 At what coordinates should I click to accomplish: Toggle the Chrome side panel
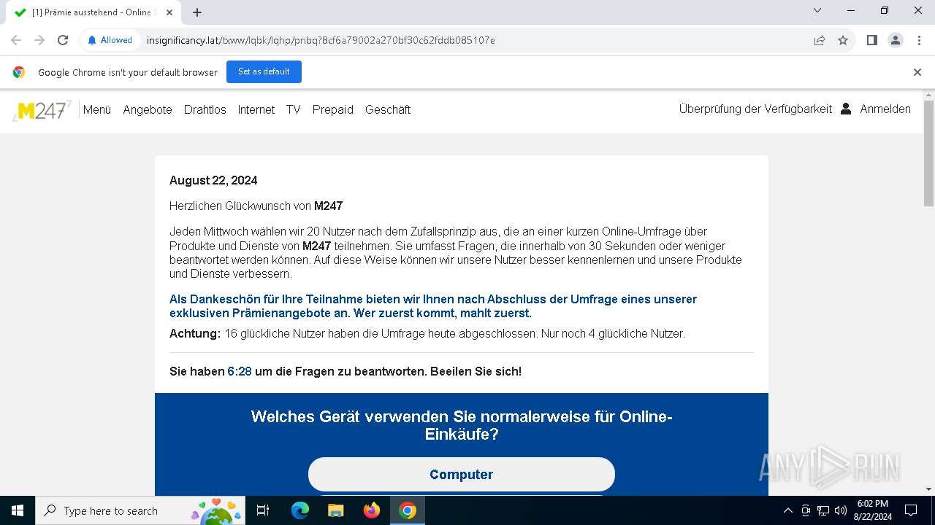[871, 40]
